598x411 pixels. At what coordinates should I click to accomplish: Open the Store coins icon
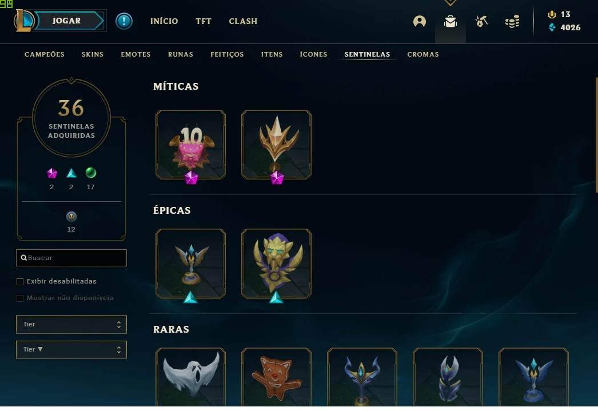tap(512, 22)
